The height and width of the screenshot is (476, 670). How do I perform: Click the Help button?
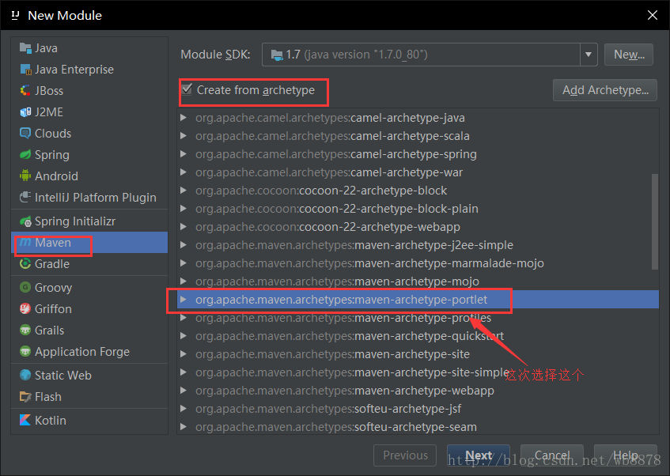(626, 455)
